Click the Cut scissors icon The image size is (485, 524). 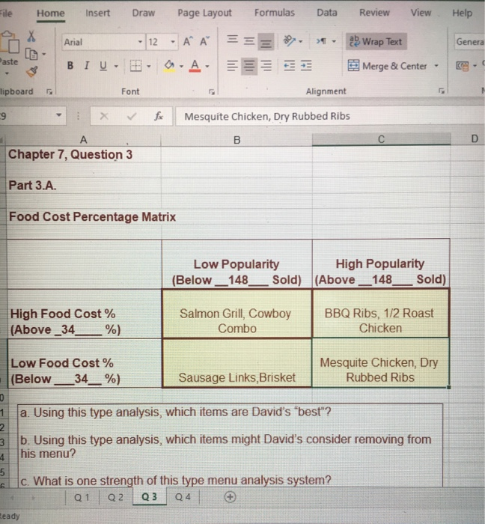pos(31,37)
